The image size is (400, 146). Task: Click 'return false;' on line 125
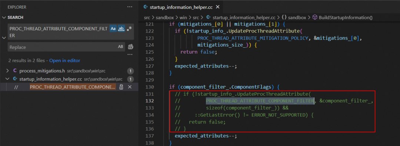pos(199,52)
